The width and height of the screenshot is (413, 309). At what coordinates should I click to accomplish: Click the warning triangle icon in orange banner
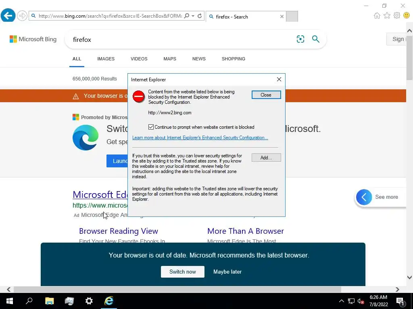coord(76,96)
